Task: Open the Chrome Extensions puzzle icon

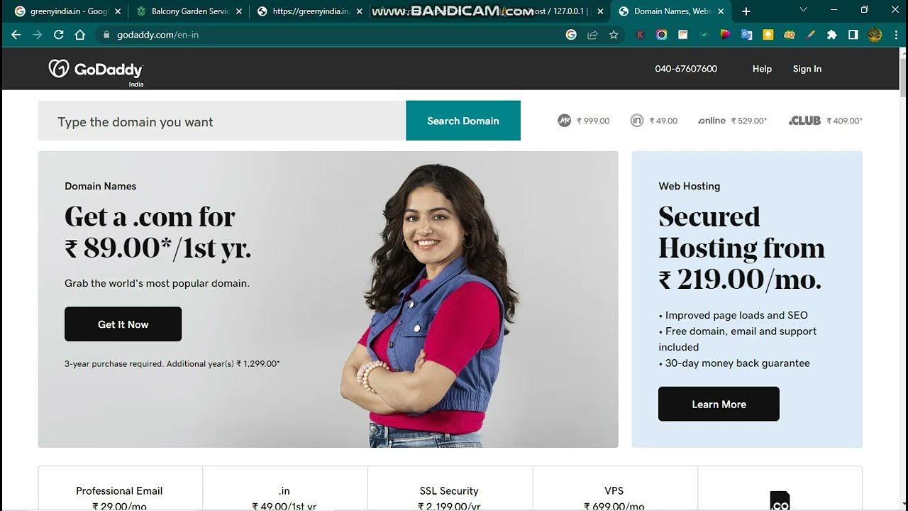Action: coord(832,35)
